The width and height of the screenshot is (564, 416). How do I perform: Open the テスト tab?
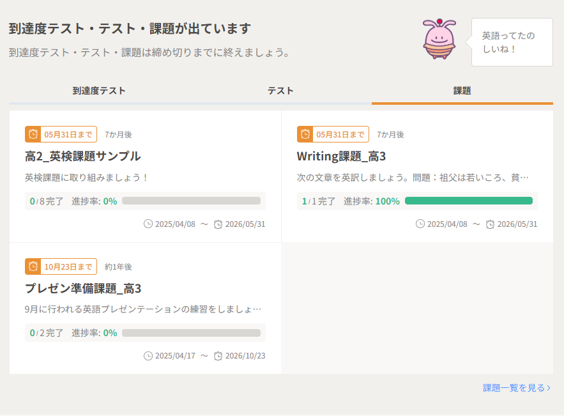280,91
